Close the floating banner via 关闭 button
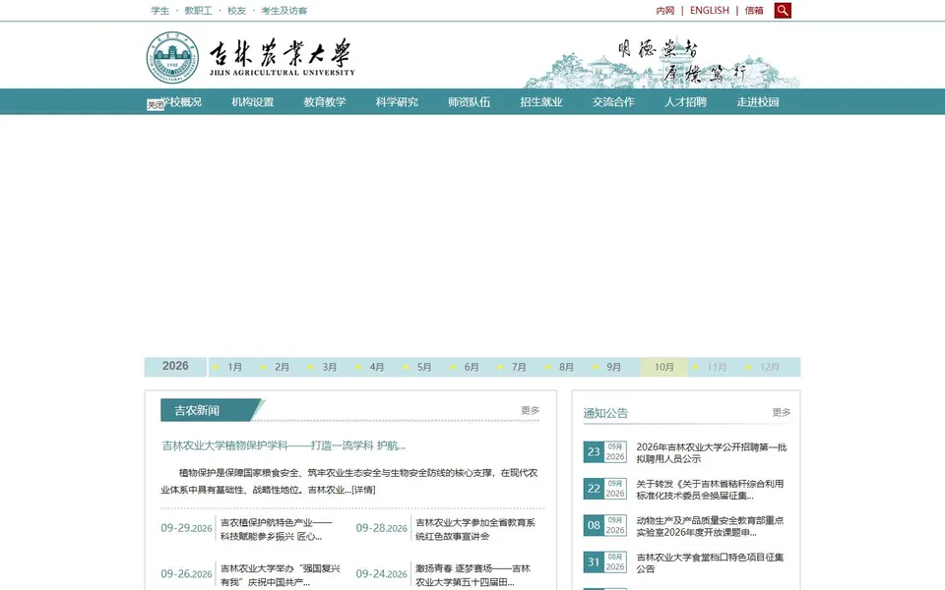The height and width of the screenshot is (590, 945). click(156, 105)
